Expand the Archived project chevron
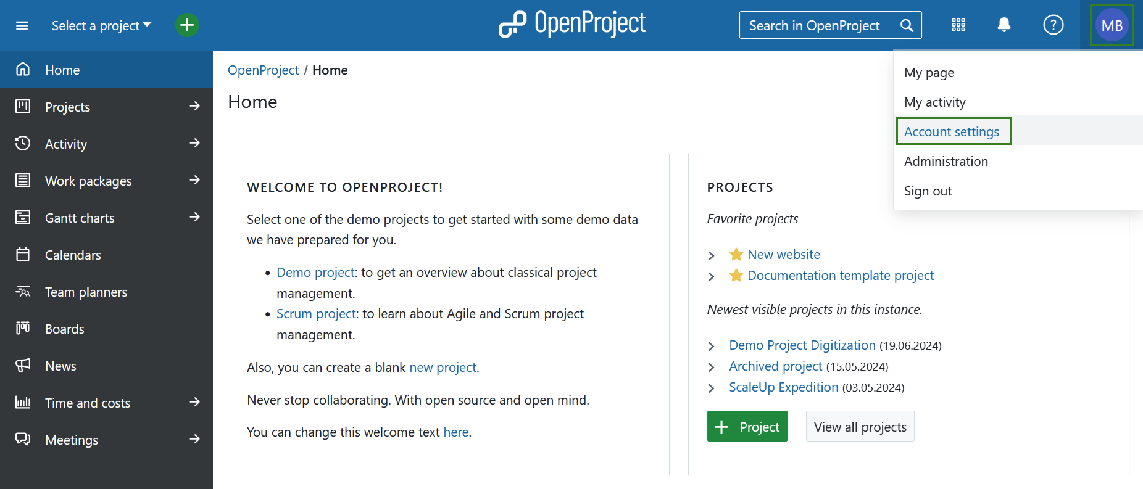Screen dimensions: 1143x489 711,367
